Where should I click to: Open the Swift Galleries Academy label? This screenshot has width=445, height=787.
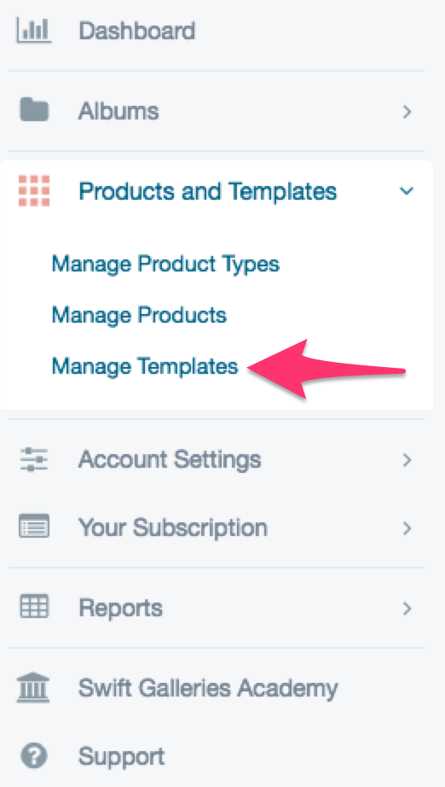click(x=208, y=689)
